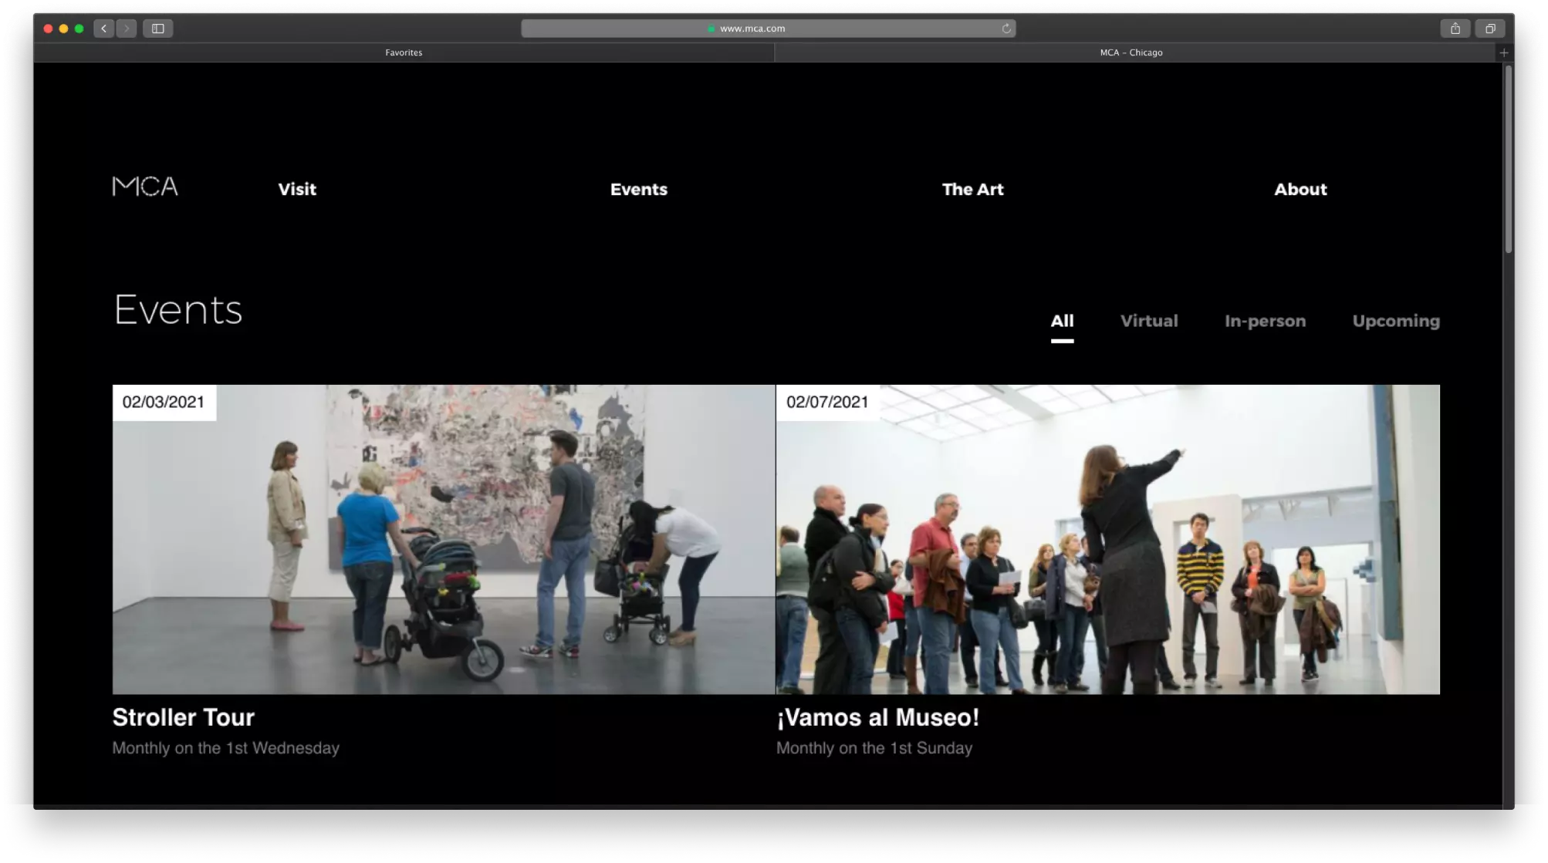Click the Safari forward arrow button
Viewport: 1548px width, 863px height.
(x=127, y=29)
